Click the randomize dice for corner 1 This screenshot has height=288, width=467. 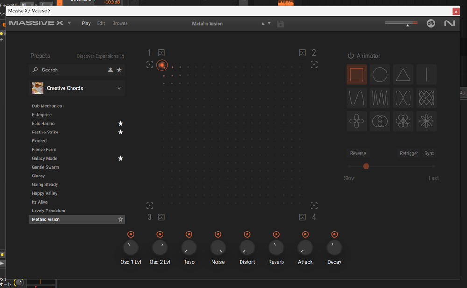(x=161, y=53)
